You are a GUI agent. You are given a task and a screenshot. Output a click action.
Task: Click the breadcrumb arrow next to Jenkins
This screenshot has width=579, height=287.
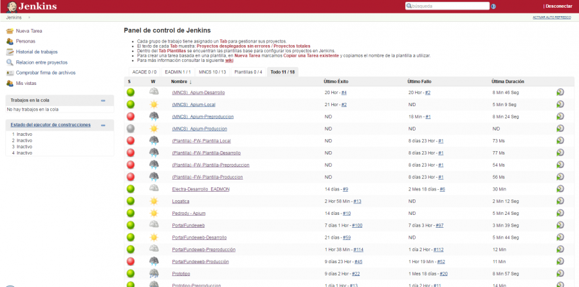coord(29,17)
